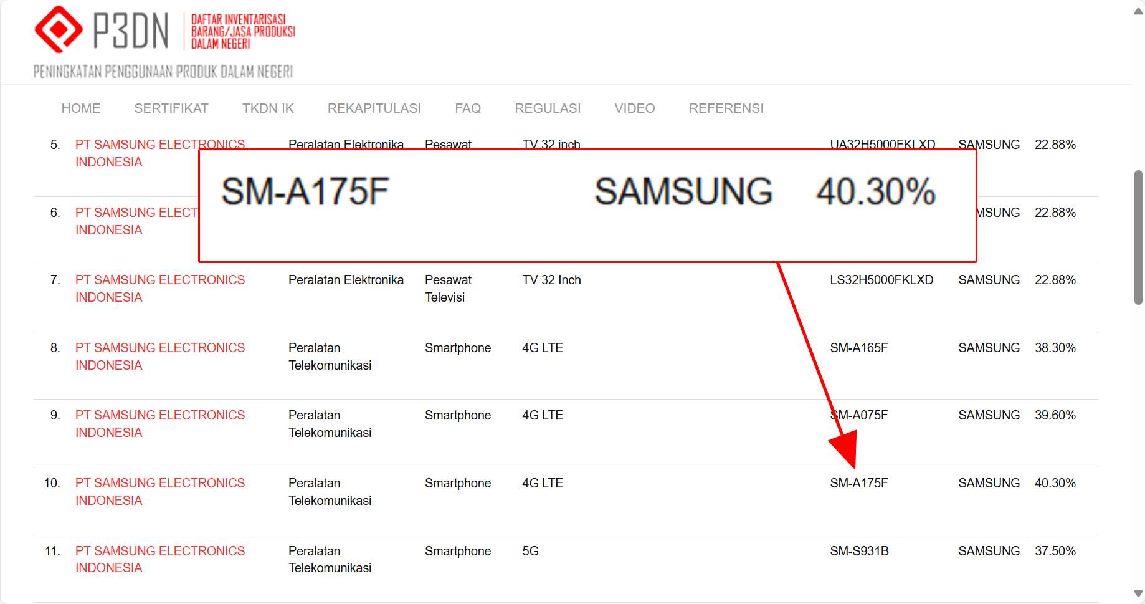The image size is (1145, 604).
Task: Open the HOME menu item
Action: [x=80, y=108]
